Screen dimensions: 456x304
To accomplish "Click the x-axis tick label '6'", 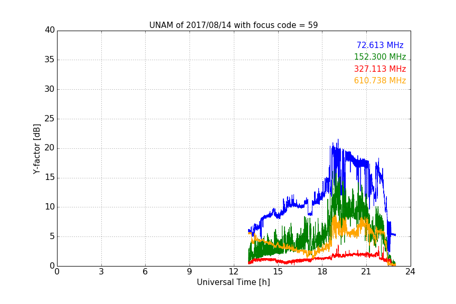I will [145, 272].
